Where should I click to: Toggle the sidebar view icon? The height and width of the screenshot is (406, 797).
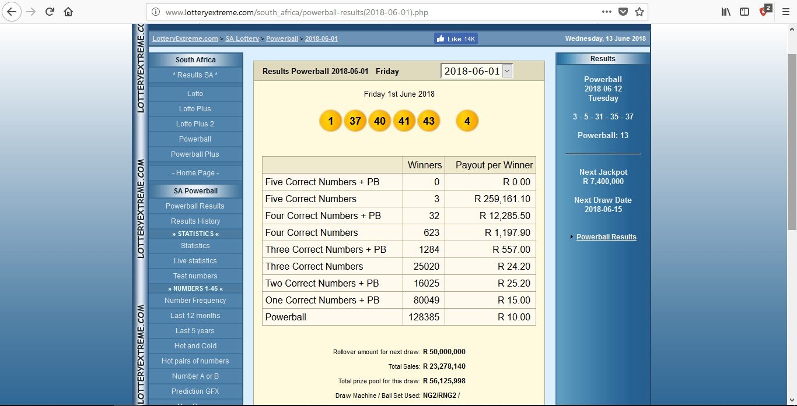point(744,12)
